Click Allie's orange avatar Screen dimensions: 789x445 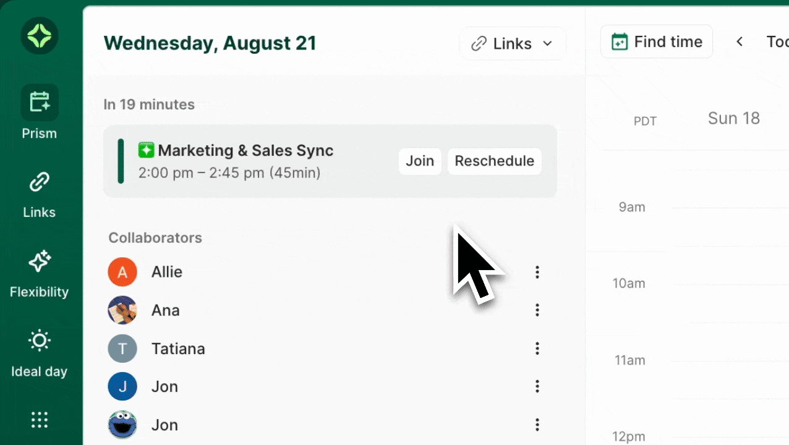122,272
